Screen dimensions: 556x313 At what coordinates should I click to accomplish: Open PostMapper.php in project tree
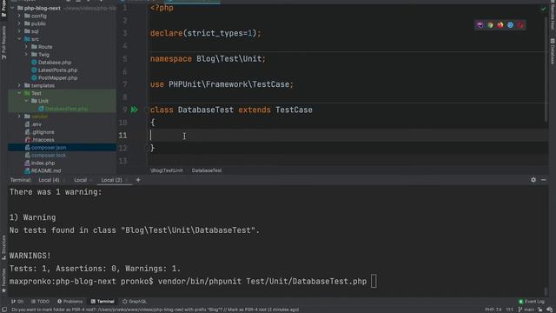(x=58, y=77)
